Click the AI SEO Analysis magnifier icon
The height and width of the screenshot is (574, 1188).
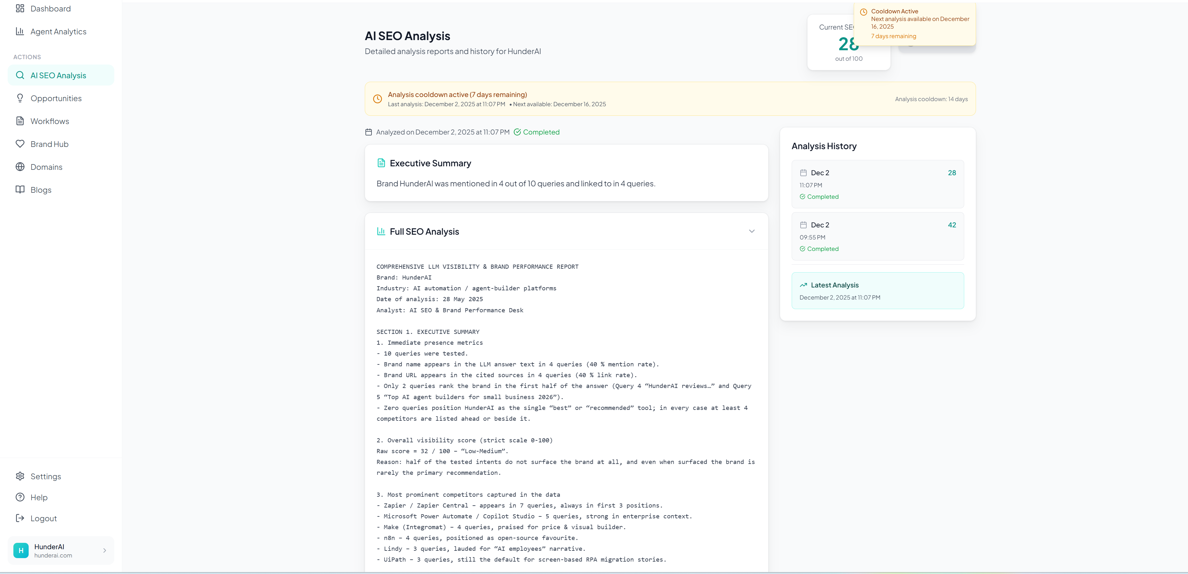point(20,75)
